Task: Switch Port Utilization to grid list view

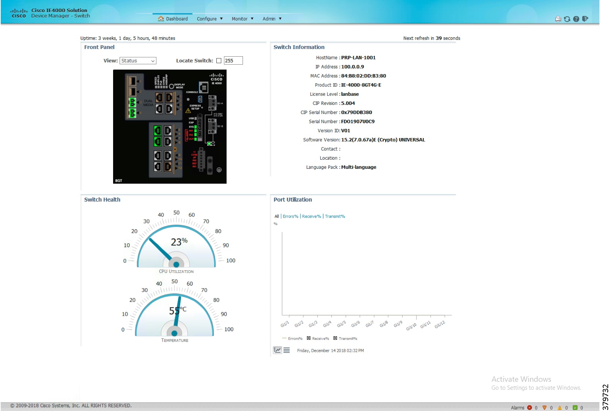Action: [287, 350]
